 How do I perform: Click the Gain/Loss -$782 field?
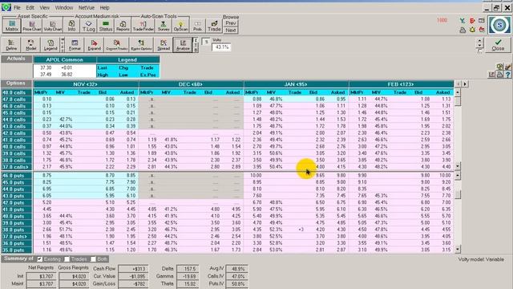[133, 283]
